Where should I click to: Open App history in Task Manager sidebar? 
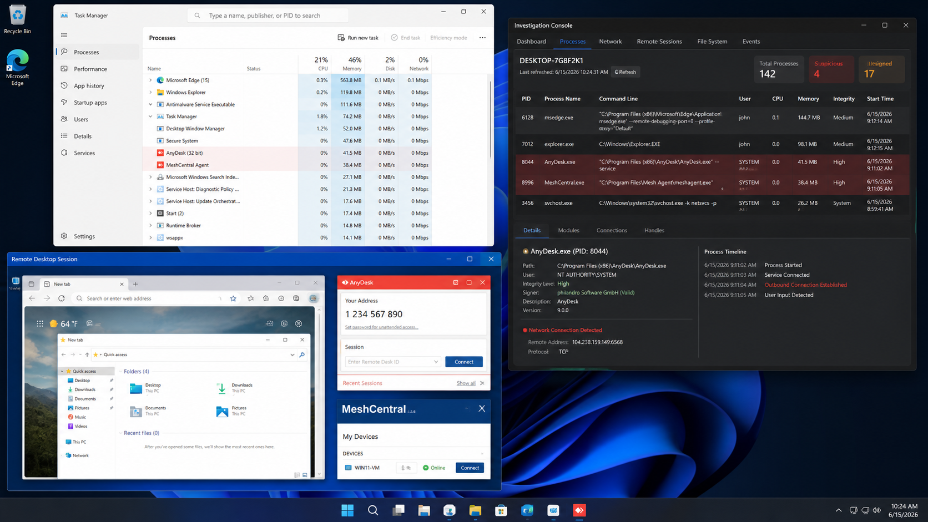[x=97, y=85]
